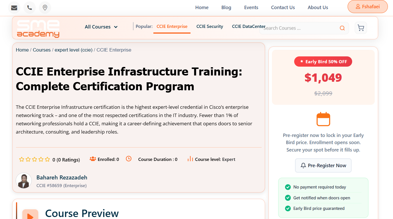Click the Early Bird 50% OFF badge
The width and height of the screenshot is (393, 219).
tap(323, 62)
